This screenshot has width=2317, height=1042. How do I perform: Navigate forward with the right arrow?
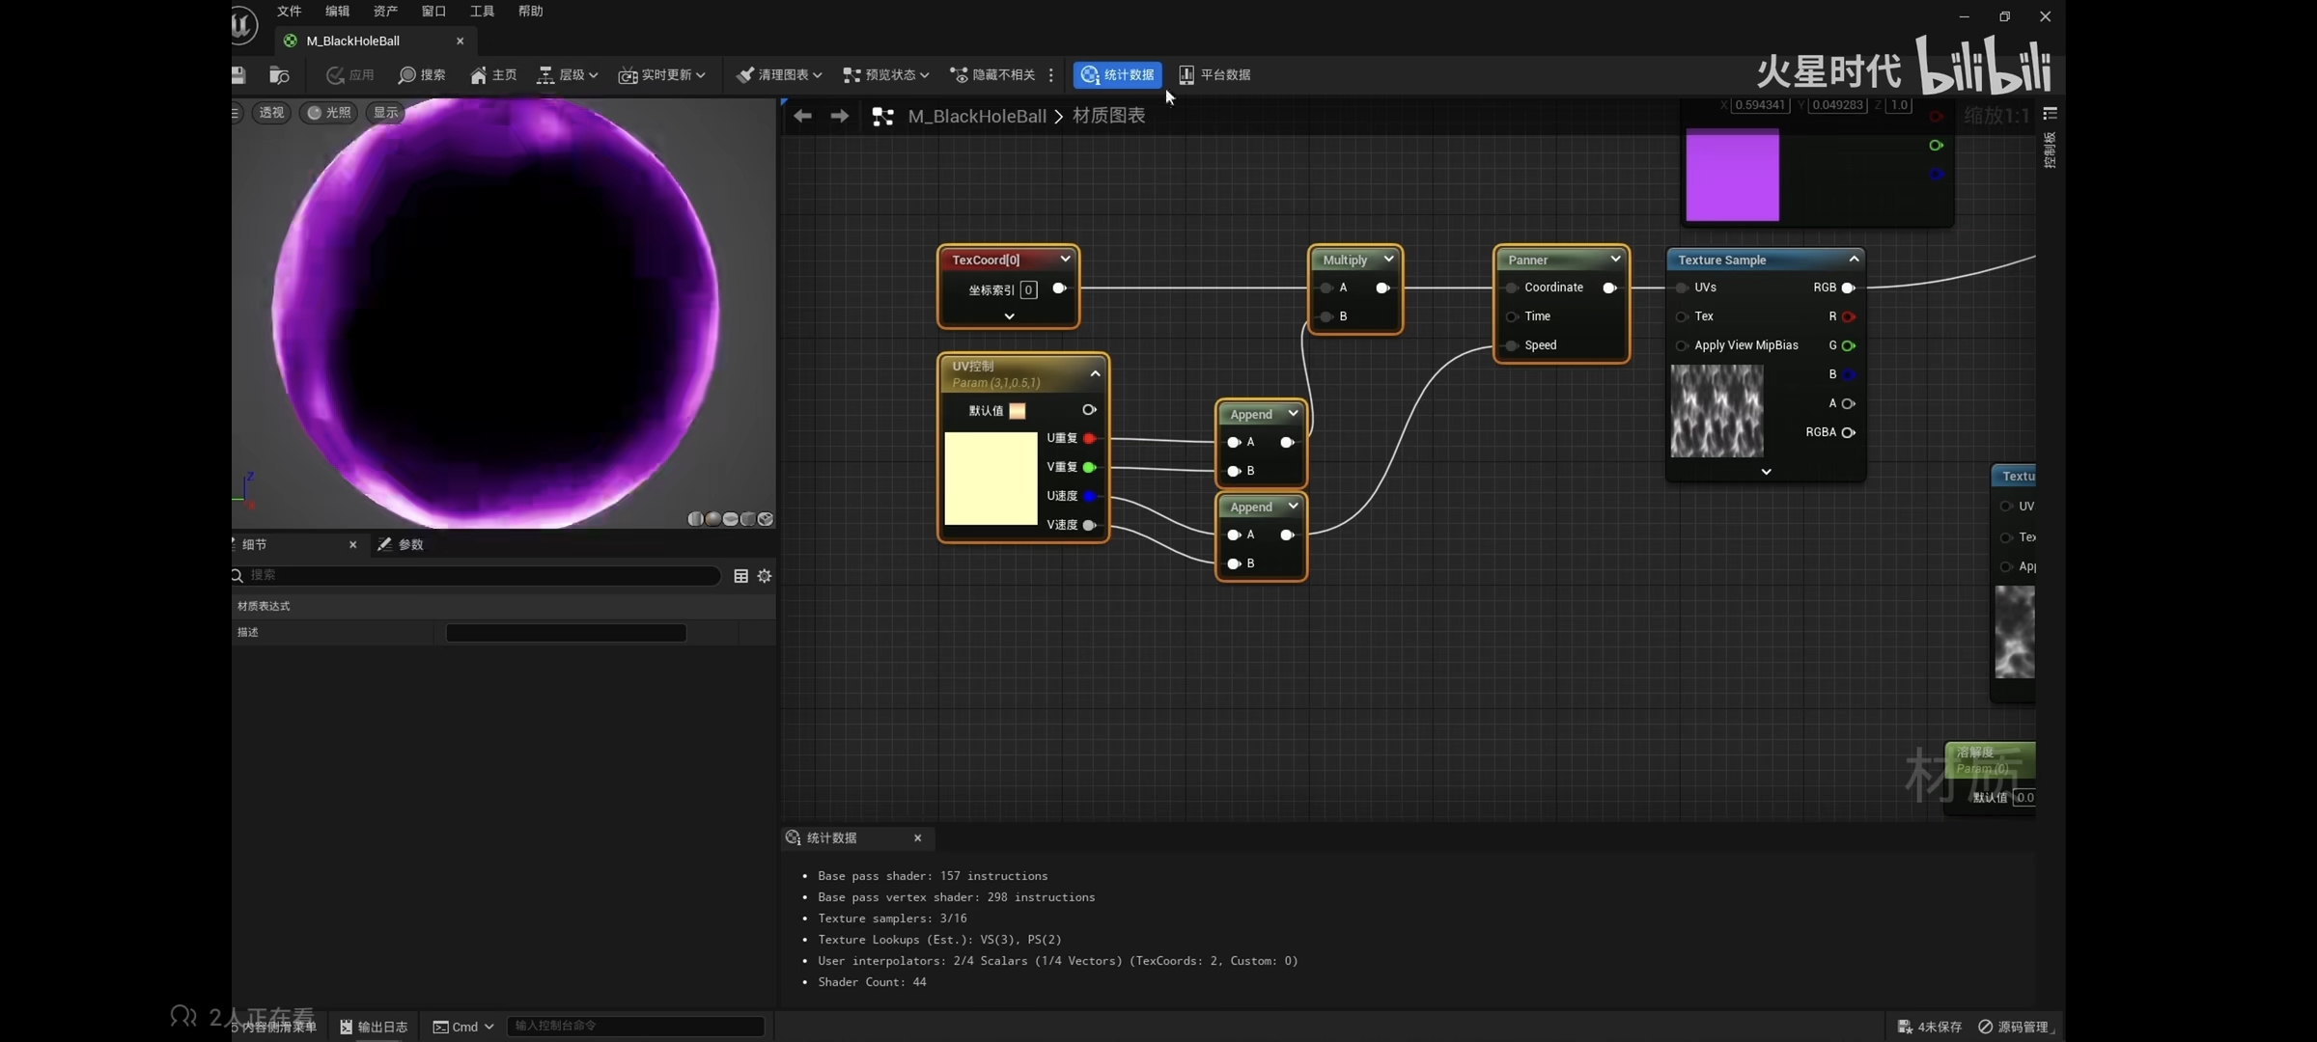pos(840,117)
